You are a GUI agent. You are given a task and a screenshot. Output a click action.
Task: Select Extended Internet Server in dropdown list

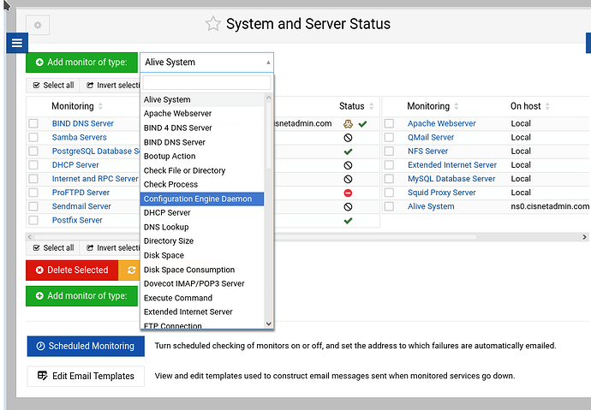[x=202, y=312]
